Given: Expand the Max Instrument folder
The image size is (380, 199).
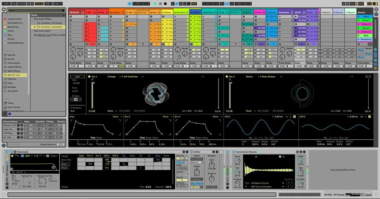Looking at the screenshot, I should click(x=33, y=31).
